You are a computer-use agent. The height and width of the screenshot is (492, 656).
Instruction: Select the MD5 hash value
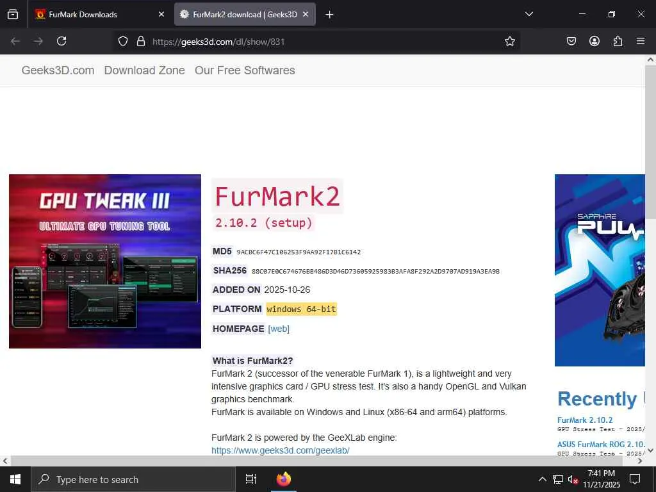pyautogui.click(x=299, y=252)
